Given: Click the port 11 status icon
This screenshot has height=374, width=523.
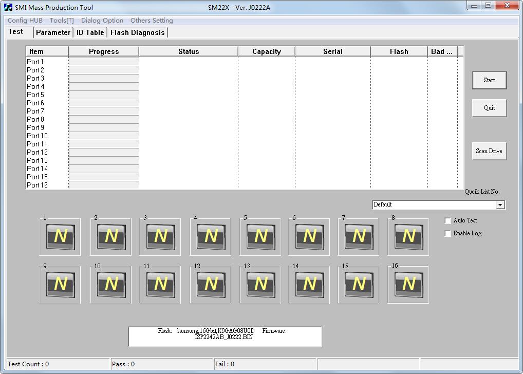Looking at the screenshot, I should pos(160,284).
